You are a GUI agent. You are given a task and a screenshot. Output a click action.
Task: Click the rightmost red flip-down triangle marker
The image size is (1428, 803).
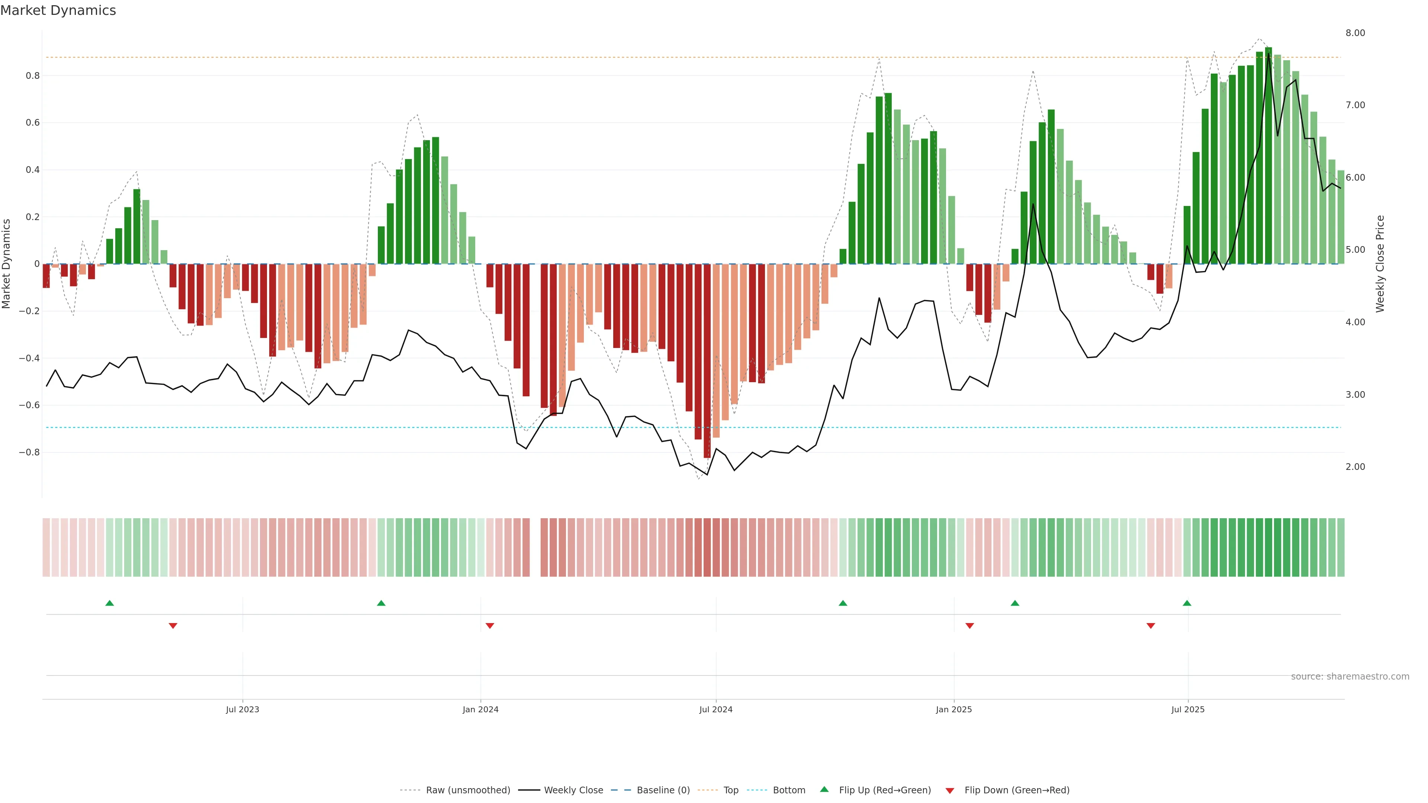[1151, 626]
